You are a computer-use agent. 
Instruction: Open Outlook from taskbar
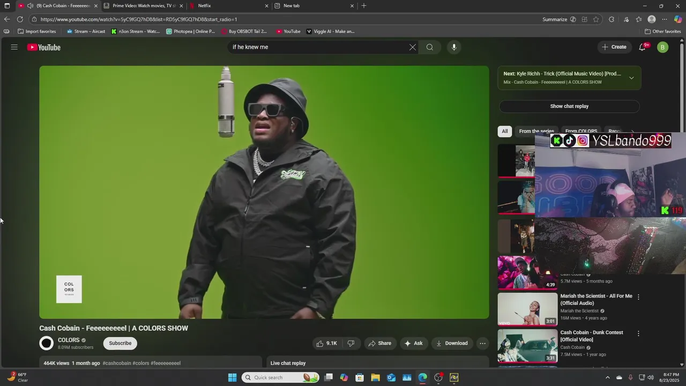coord(391,377)
